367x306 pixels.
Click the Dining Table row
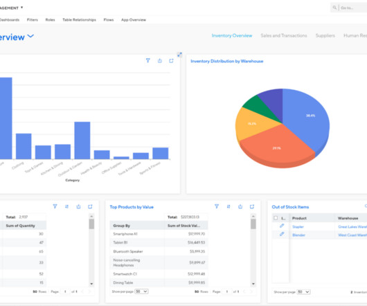(x=159, y=282)
